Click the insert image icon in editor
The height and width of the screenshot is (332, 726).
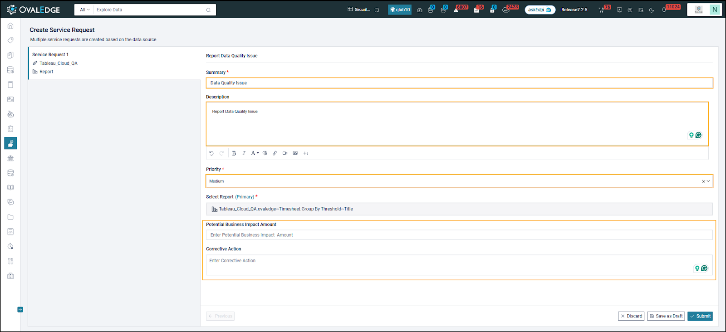pos(295,153)
